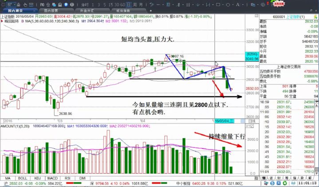Expand the ellipse tool dropdown
This screenshot has height=187, width=319.
point(233,5)
